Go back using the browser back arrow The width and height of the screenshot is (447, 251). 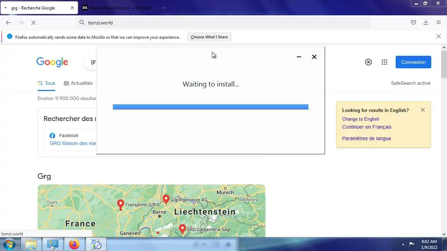8,22
